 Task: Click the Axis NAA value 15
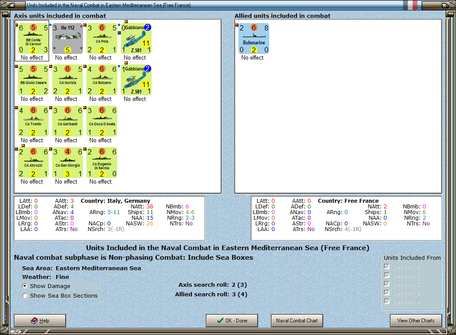[150, 218]
